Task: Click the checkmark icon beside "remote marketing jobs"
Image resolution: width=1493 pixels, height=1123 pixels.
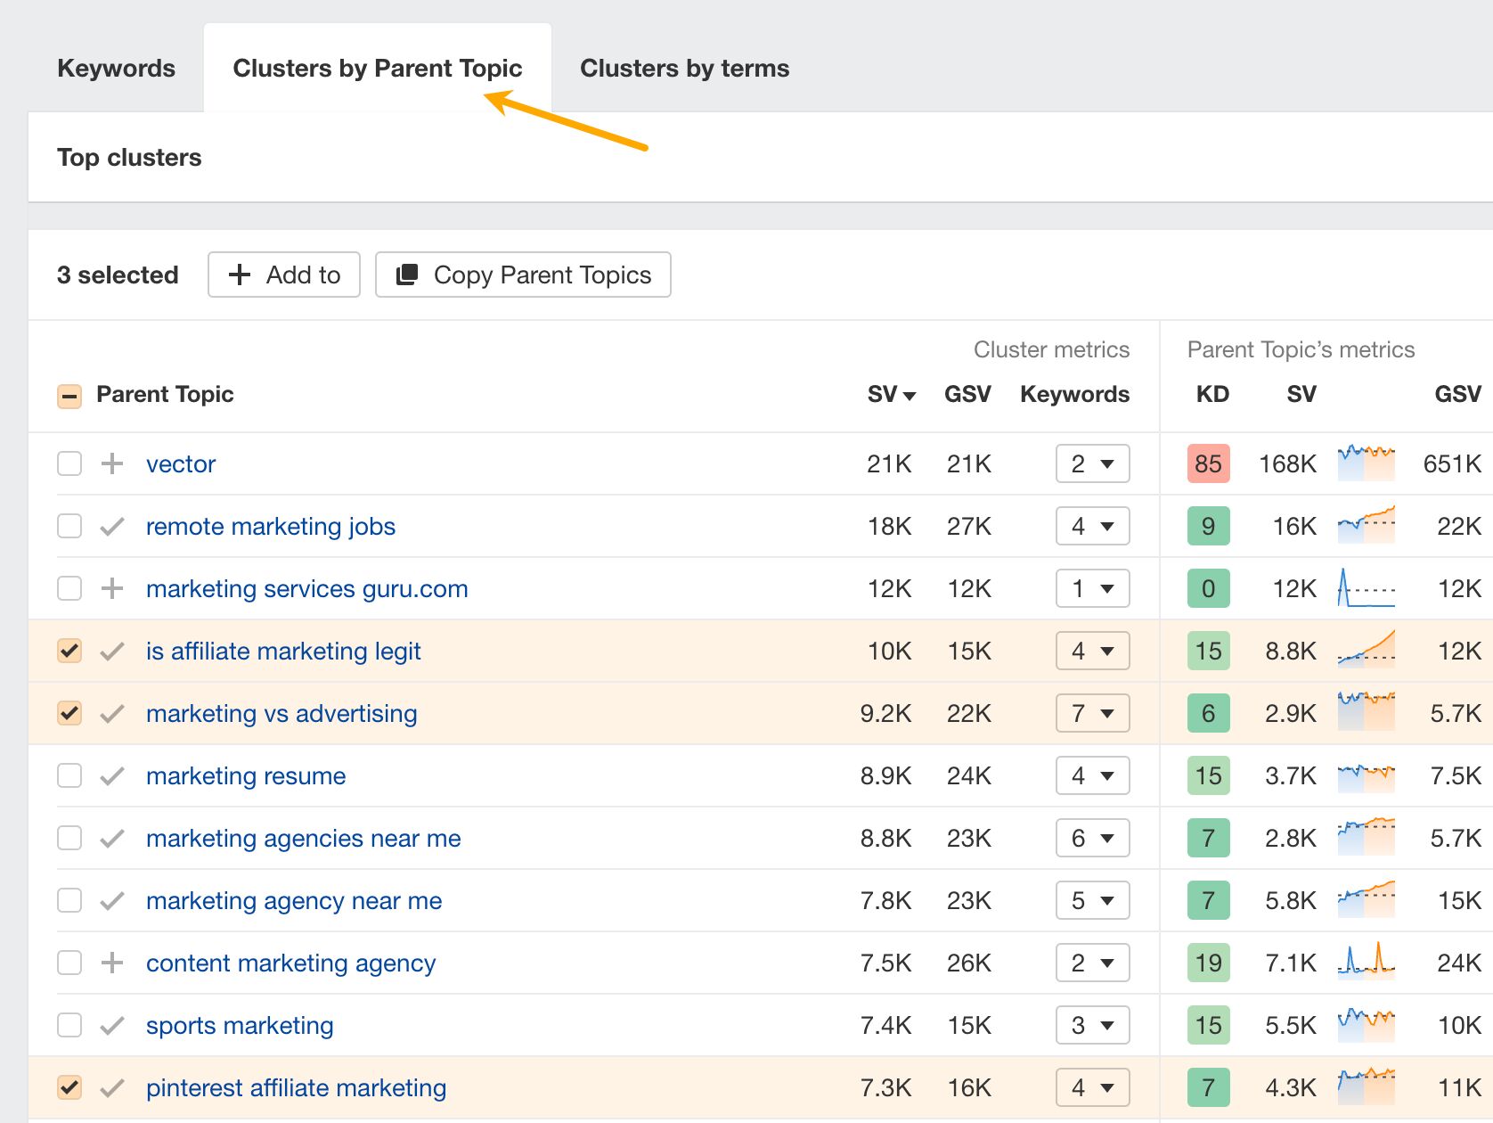Action: (x=112, y=526)
